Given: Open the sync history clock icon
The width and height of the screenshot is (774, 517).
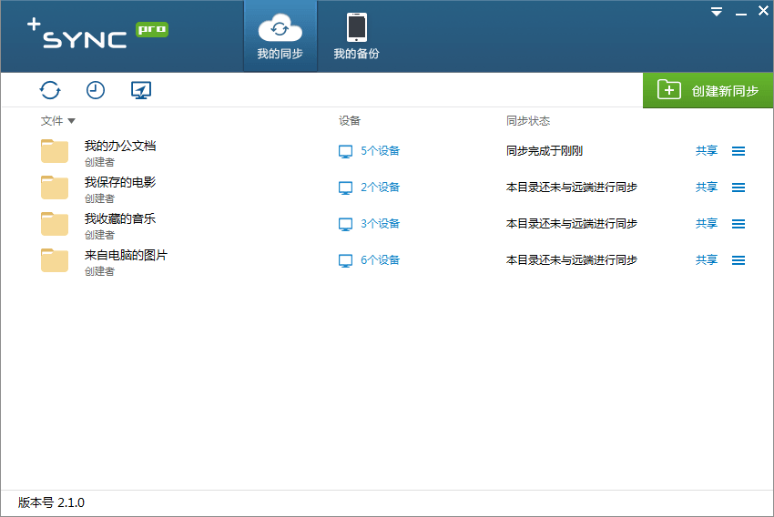Looking at the screenshot, I should [96, 90].
